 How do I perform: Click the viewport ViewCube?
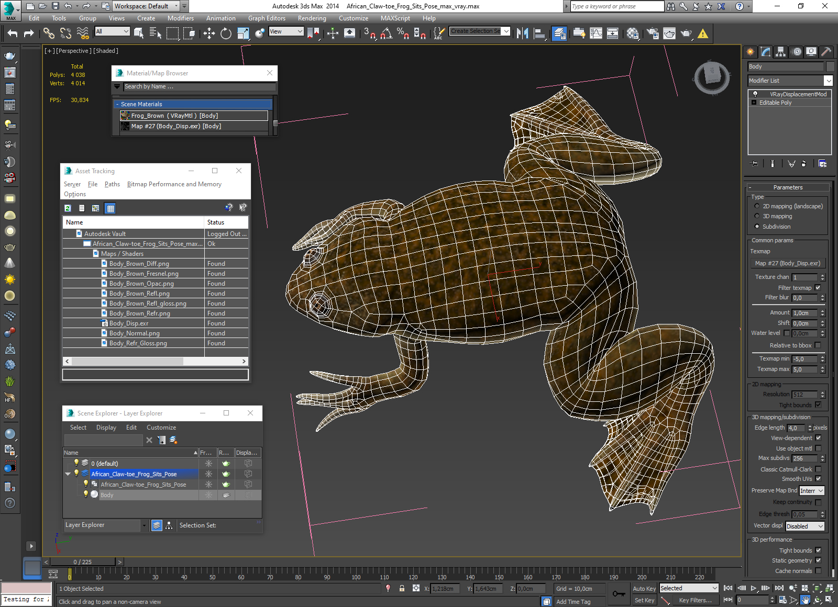[x=712, y=77]
